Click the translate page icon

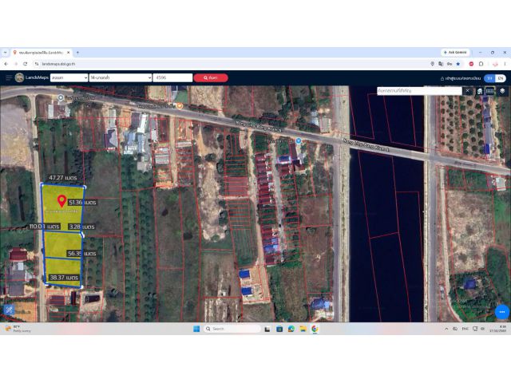pyautogui.click(x=441, y=64)
